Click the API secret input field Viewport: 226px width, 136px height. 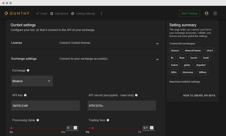pyautogui.click(x=122, y=106)
